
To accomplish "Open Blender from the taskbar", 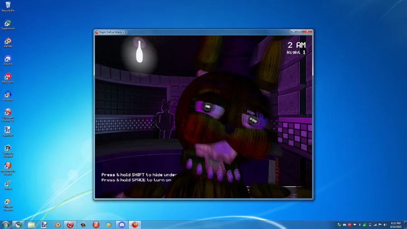I will [x=57, y=224].
